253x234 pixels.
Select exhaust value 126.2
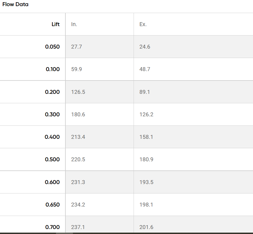click(x=146, y=114)
